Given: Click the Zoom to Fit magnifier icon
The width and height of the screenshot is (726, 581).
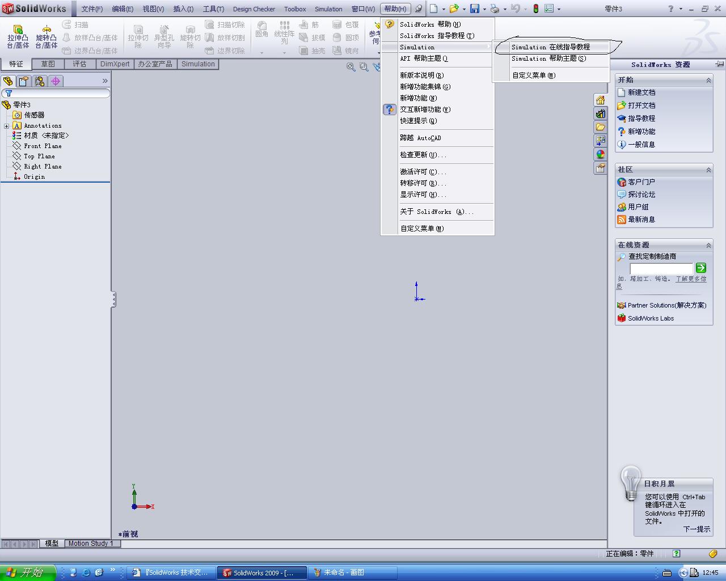Looking at the screenshot, I should 351,67.
